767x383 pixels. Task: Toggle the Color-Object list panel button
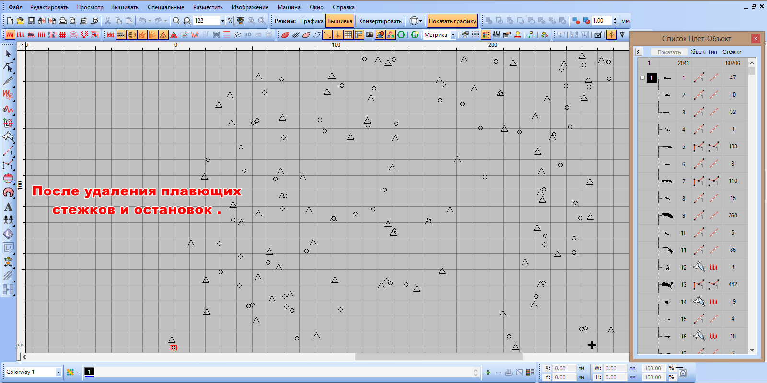point(486,34)
